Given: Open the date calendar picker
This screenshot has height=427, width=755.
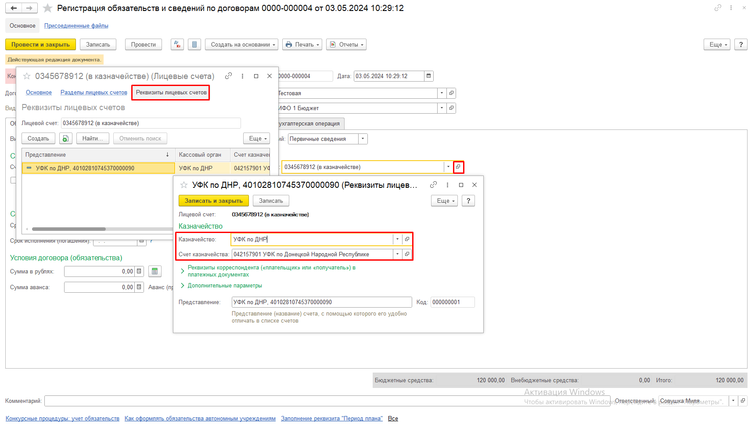Looking at the screenshot, I should pyautogui.click(x=429, y=76).
